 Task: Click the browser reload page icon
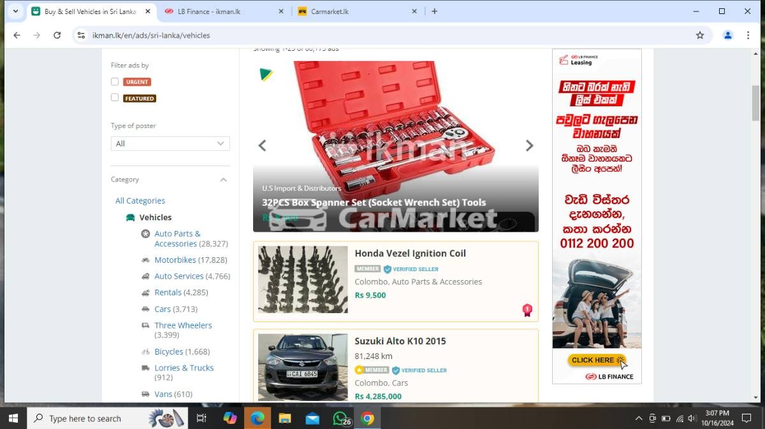[57, 36]
